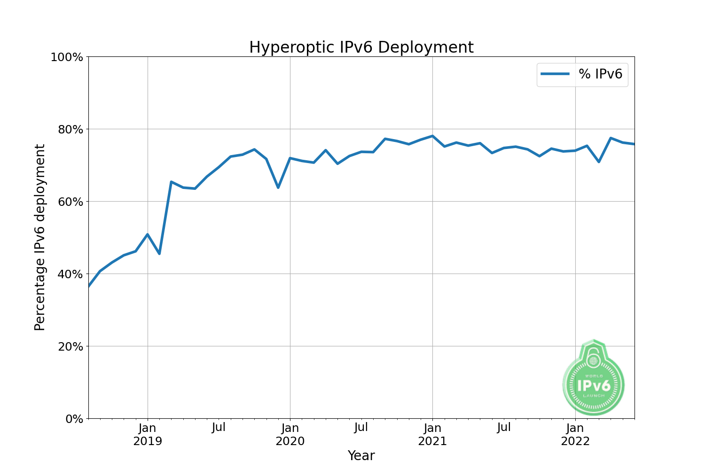Click the line's data point at Jan 2019
This screenshot has height=470, width=705.
pos(148,234)
